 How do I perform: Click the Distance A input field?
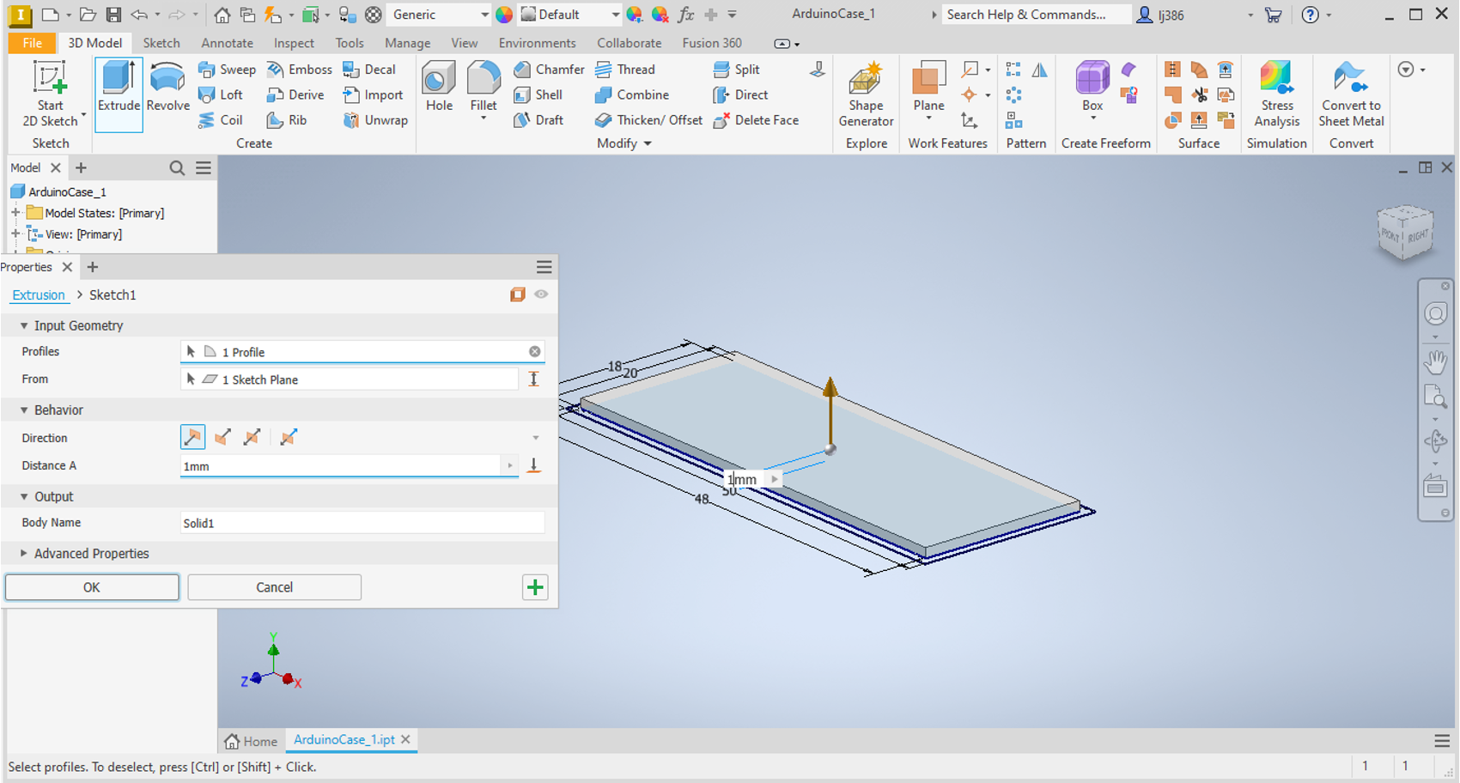(x=339, y=466)
